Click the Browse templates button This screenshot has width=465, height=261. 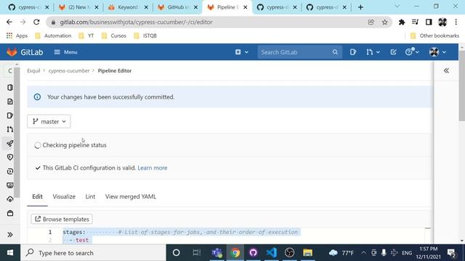pos(62,219)
